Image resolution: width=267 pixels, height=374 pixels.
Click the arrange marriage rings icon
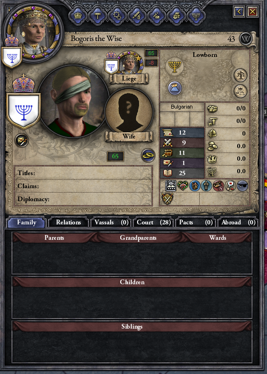(148, 155)
